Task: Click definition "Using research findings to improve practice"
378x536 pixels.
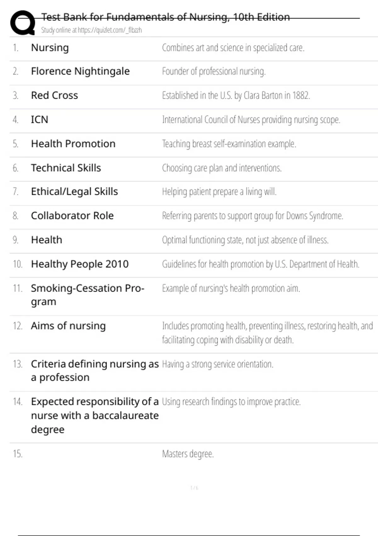Action: [232, 402]
